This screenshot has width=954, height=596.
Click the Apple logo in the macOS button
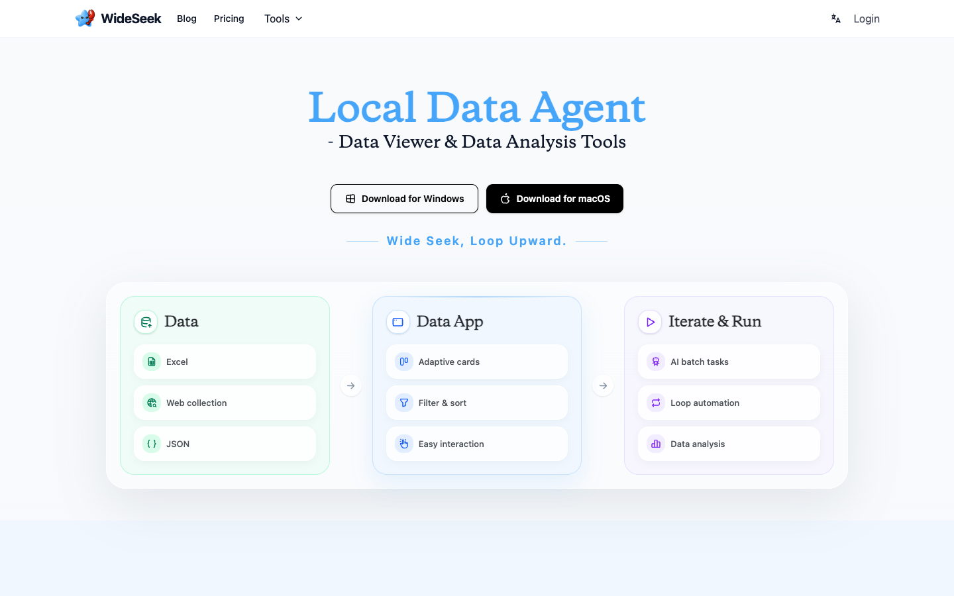[505, 199]
